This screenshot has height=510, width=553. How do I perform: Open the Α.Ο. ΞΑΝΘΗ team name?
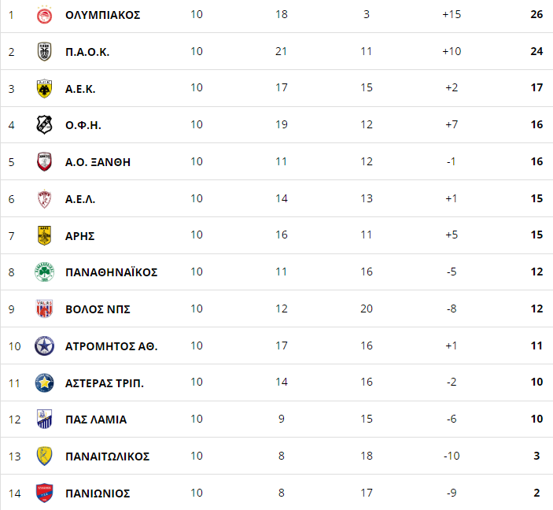pyautogui.click(x=98, y=162)
